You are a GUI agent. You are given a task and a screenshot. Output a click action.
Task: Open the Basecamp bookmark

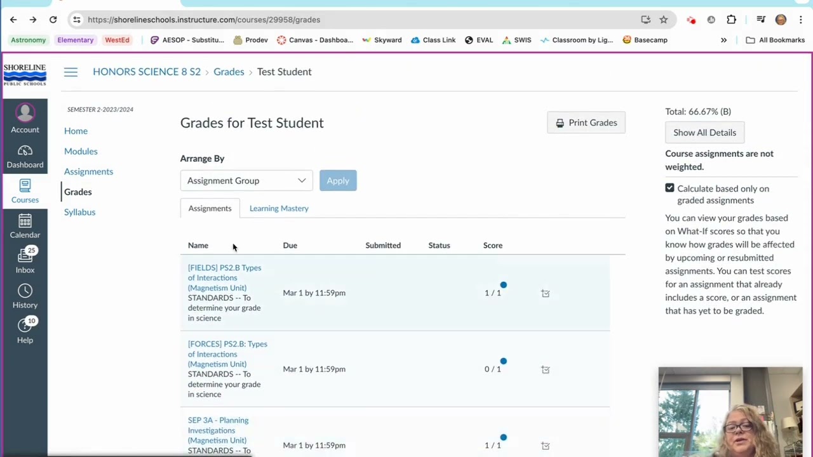point(645,40)
